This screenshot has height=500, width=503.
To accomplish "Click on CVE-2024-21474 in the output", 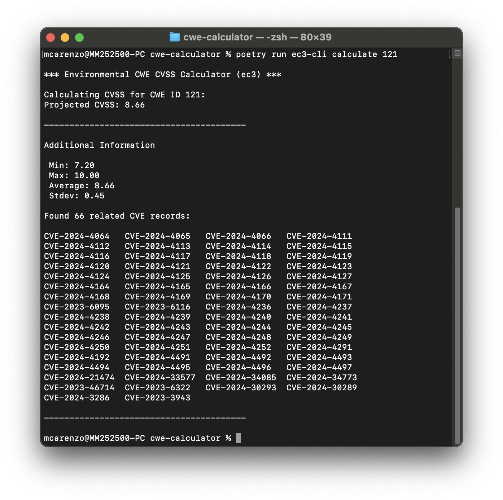I will 79,377.
